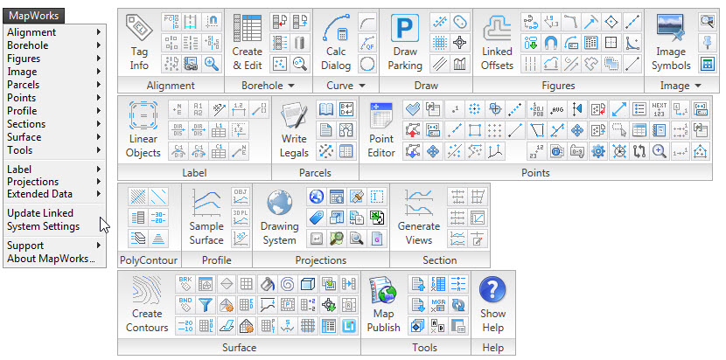Select the bar chart icon in Draw panel
726x360 pixels.
coord(459,64)
